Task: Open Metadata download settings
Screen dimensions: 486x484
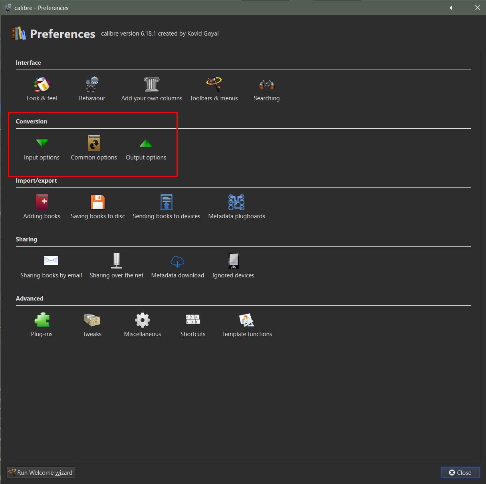Action: pyautogui.click(x=178, y=267)
